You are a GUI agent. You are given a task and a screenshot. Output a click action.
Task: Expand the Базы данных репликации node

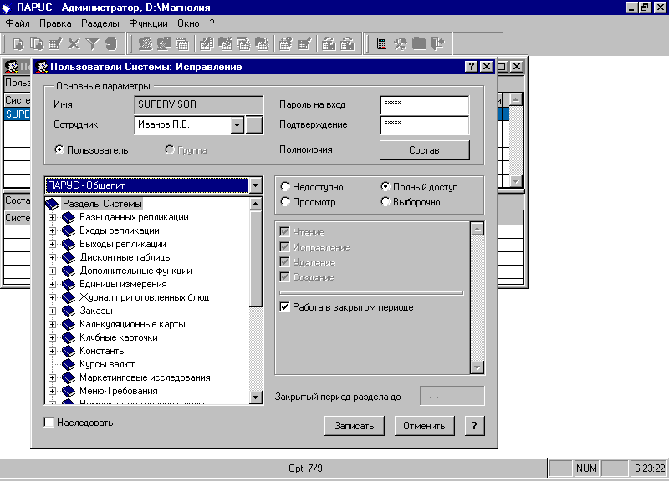[52, 218]
